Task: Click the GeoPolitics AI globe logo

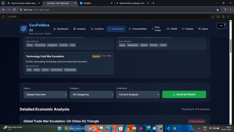Action: pos(24,29)
